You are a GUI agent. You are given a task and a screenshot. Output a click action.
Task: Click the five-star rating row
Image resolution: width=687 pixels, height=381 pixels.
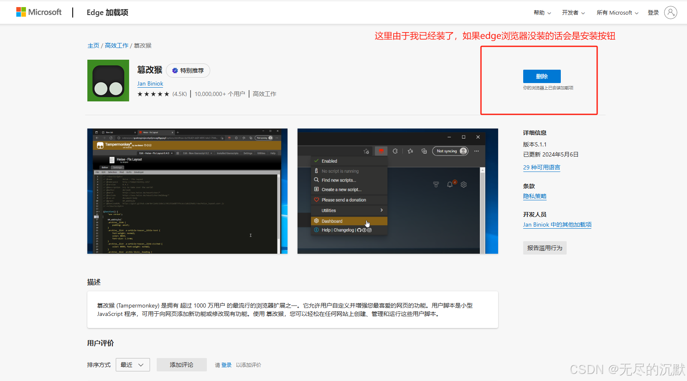pyautogui.click(x=153, y=94)
